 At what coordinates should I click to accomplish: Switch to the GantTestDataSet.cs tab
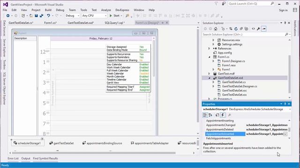[x=21, y=23]
